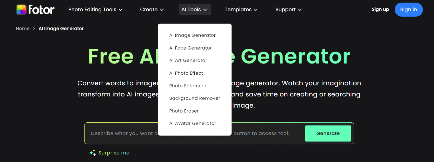Click the blue Sign in button
434x162 pixels.
coord(408,10)
